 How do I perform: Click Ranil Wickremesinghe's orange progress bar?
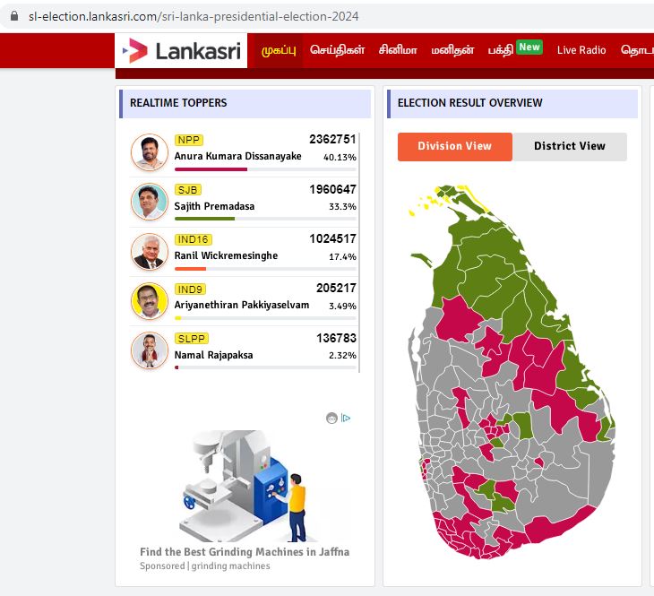point(265,269)
